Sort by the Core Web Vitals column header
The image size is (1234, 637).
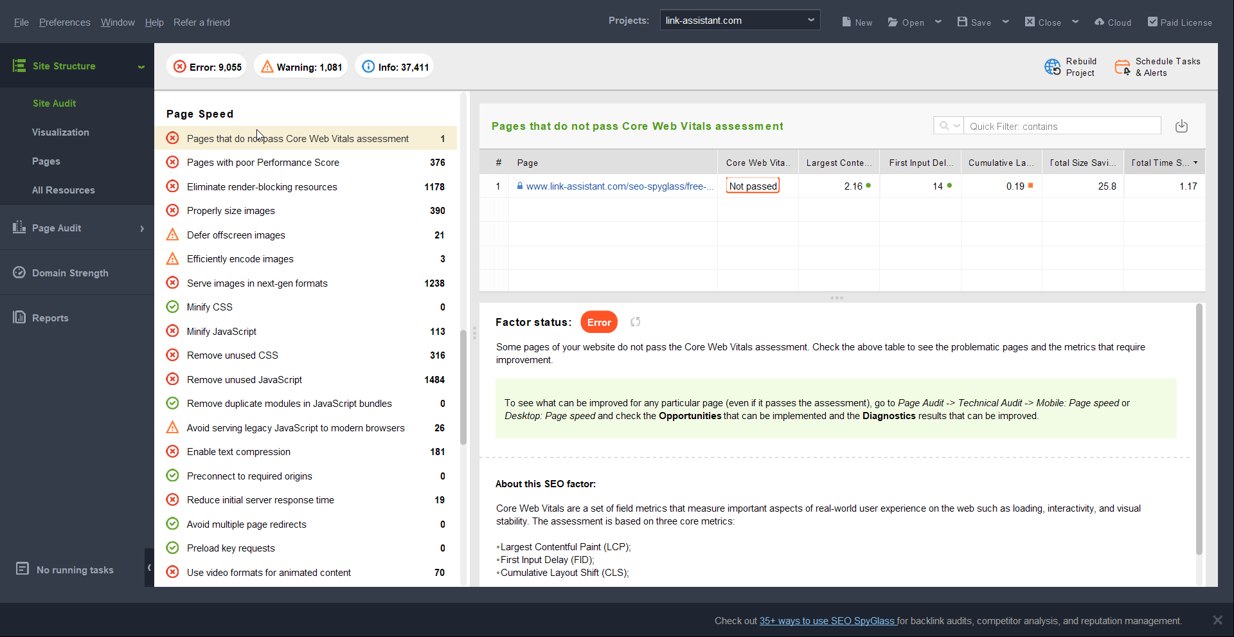tap(758, 163)
